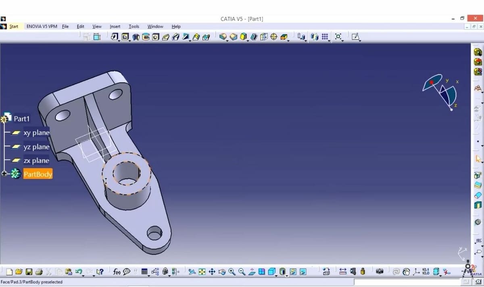Open Design Table dropdown arrow
The height and width of the screenshot is (287, 484).
149,275
